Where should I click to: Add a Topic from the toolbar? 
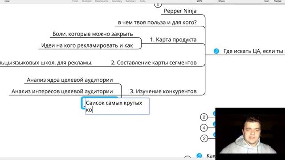pyautogui.click(x=75, y=1)
